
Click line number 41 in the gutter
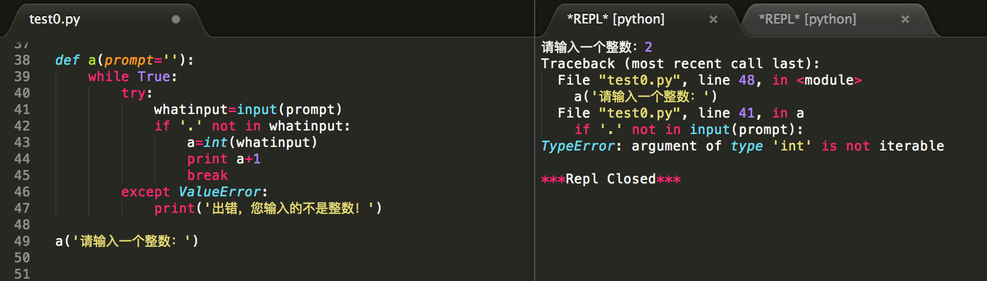tap(22, 109)
